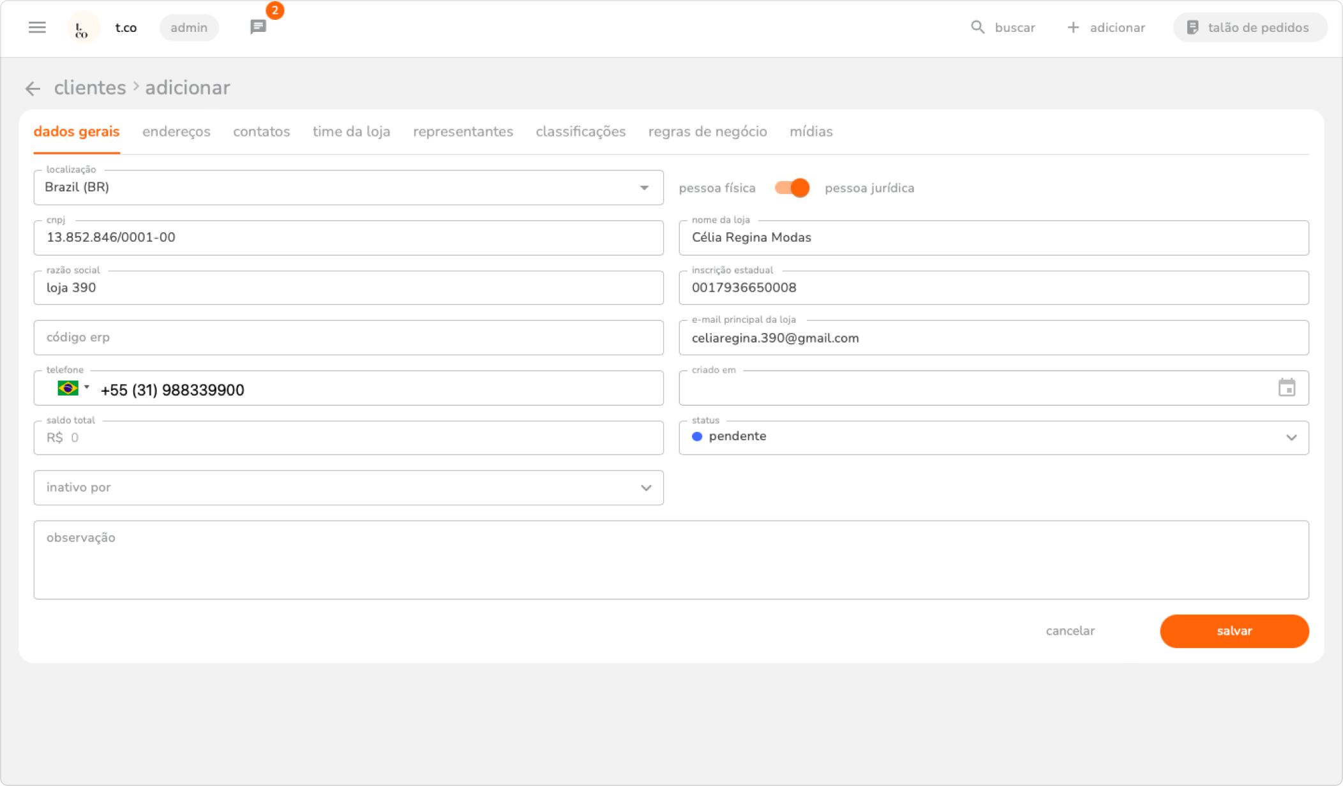Open the status pendente dropdown
Screen dimensions: 1343x786
coord(1291,438)
